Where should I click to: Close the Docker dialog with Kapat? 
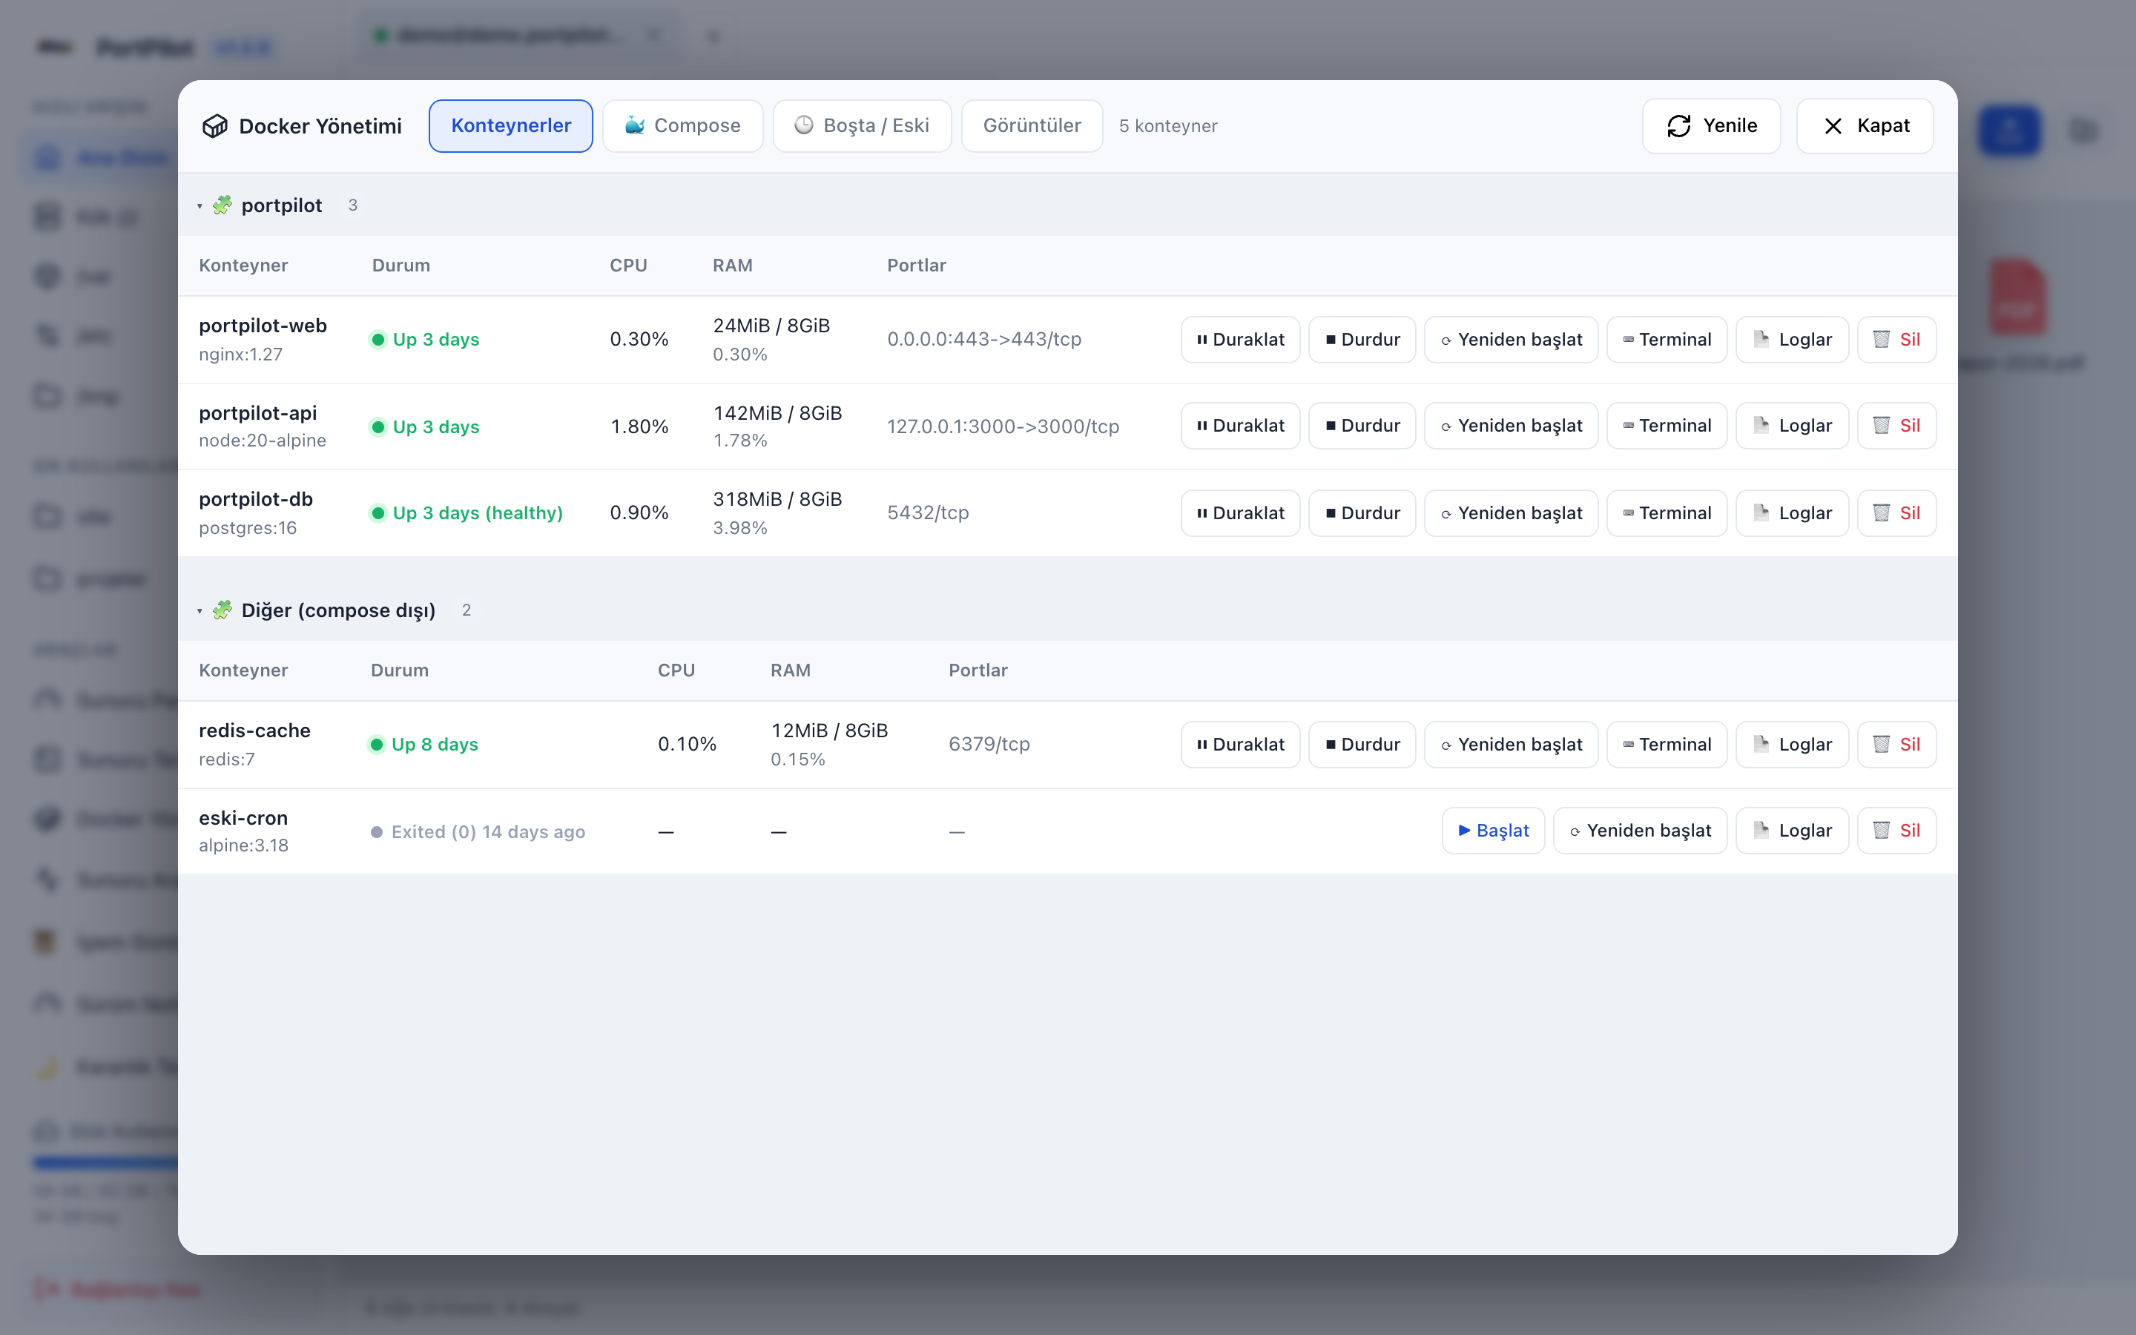(1865, 125)
